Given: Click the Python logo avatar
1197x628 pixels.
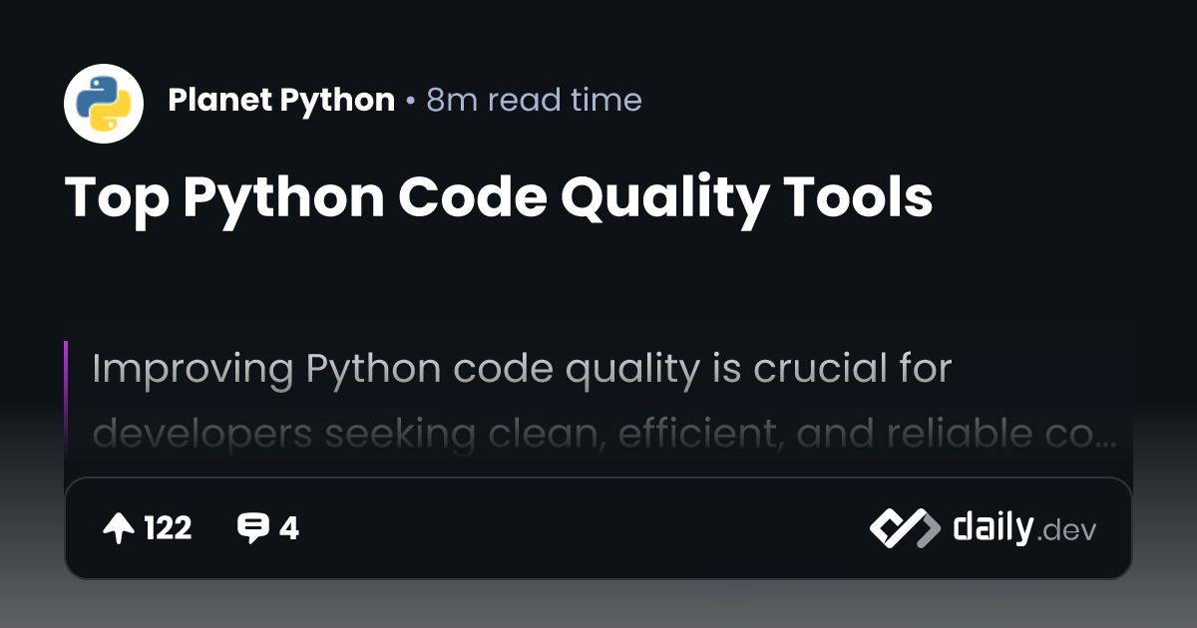Looking at the screenshot, I should pyautogui.click(x=104, y=104).
